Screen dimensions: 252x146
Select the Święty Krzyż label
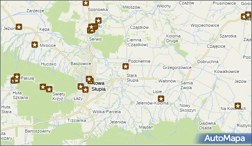[59, 96]
